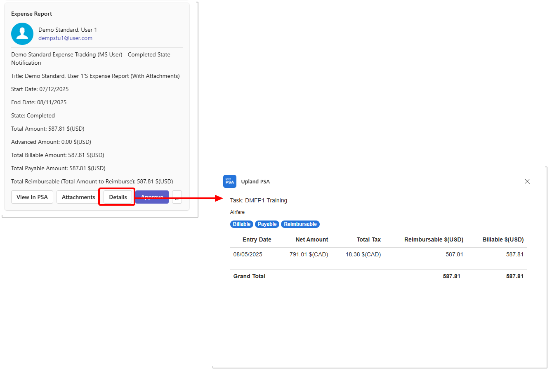552x373 pixels.
Task: Click the Reimbursable $(USD) column header
Action: (434, 239)
